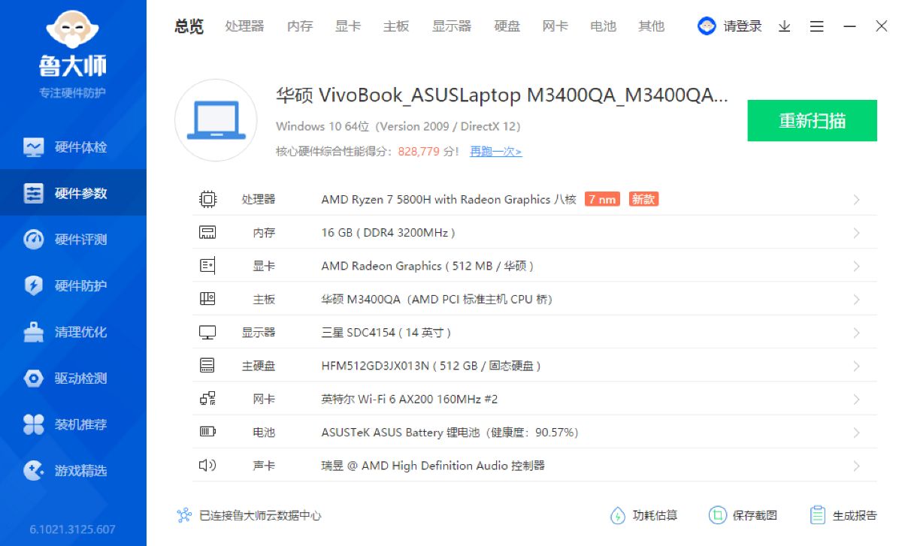
Task: Expand the 声卡 row chevron
Action: (856, 466)
